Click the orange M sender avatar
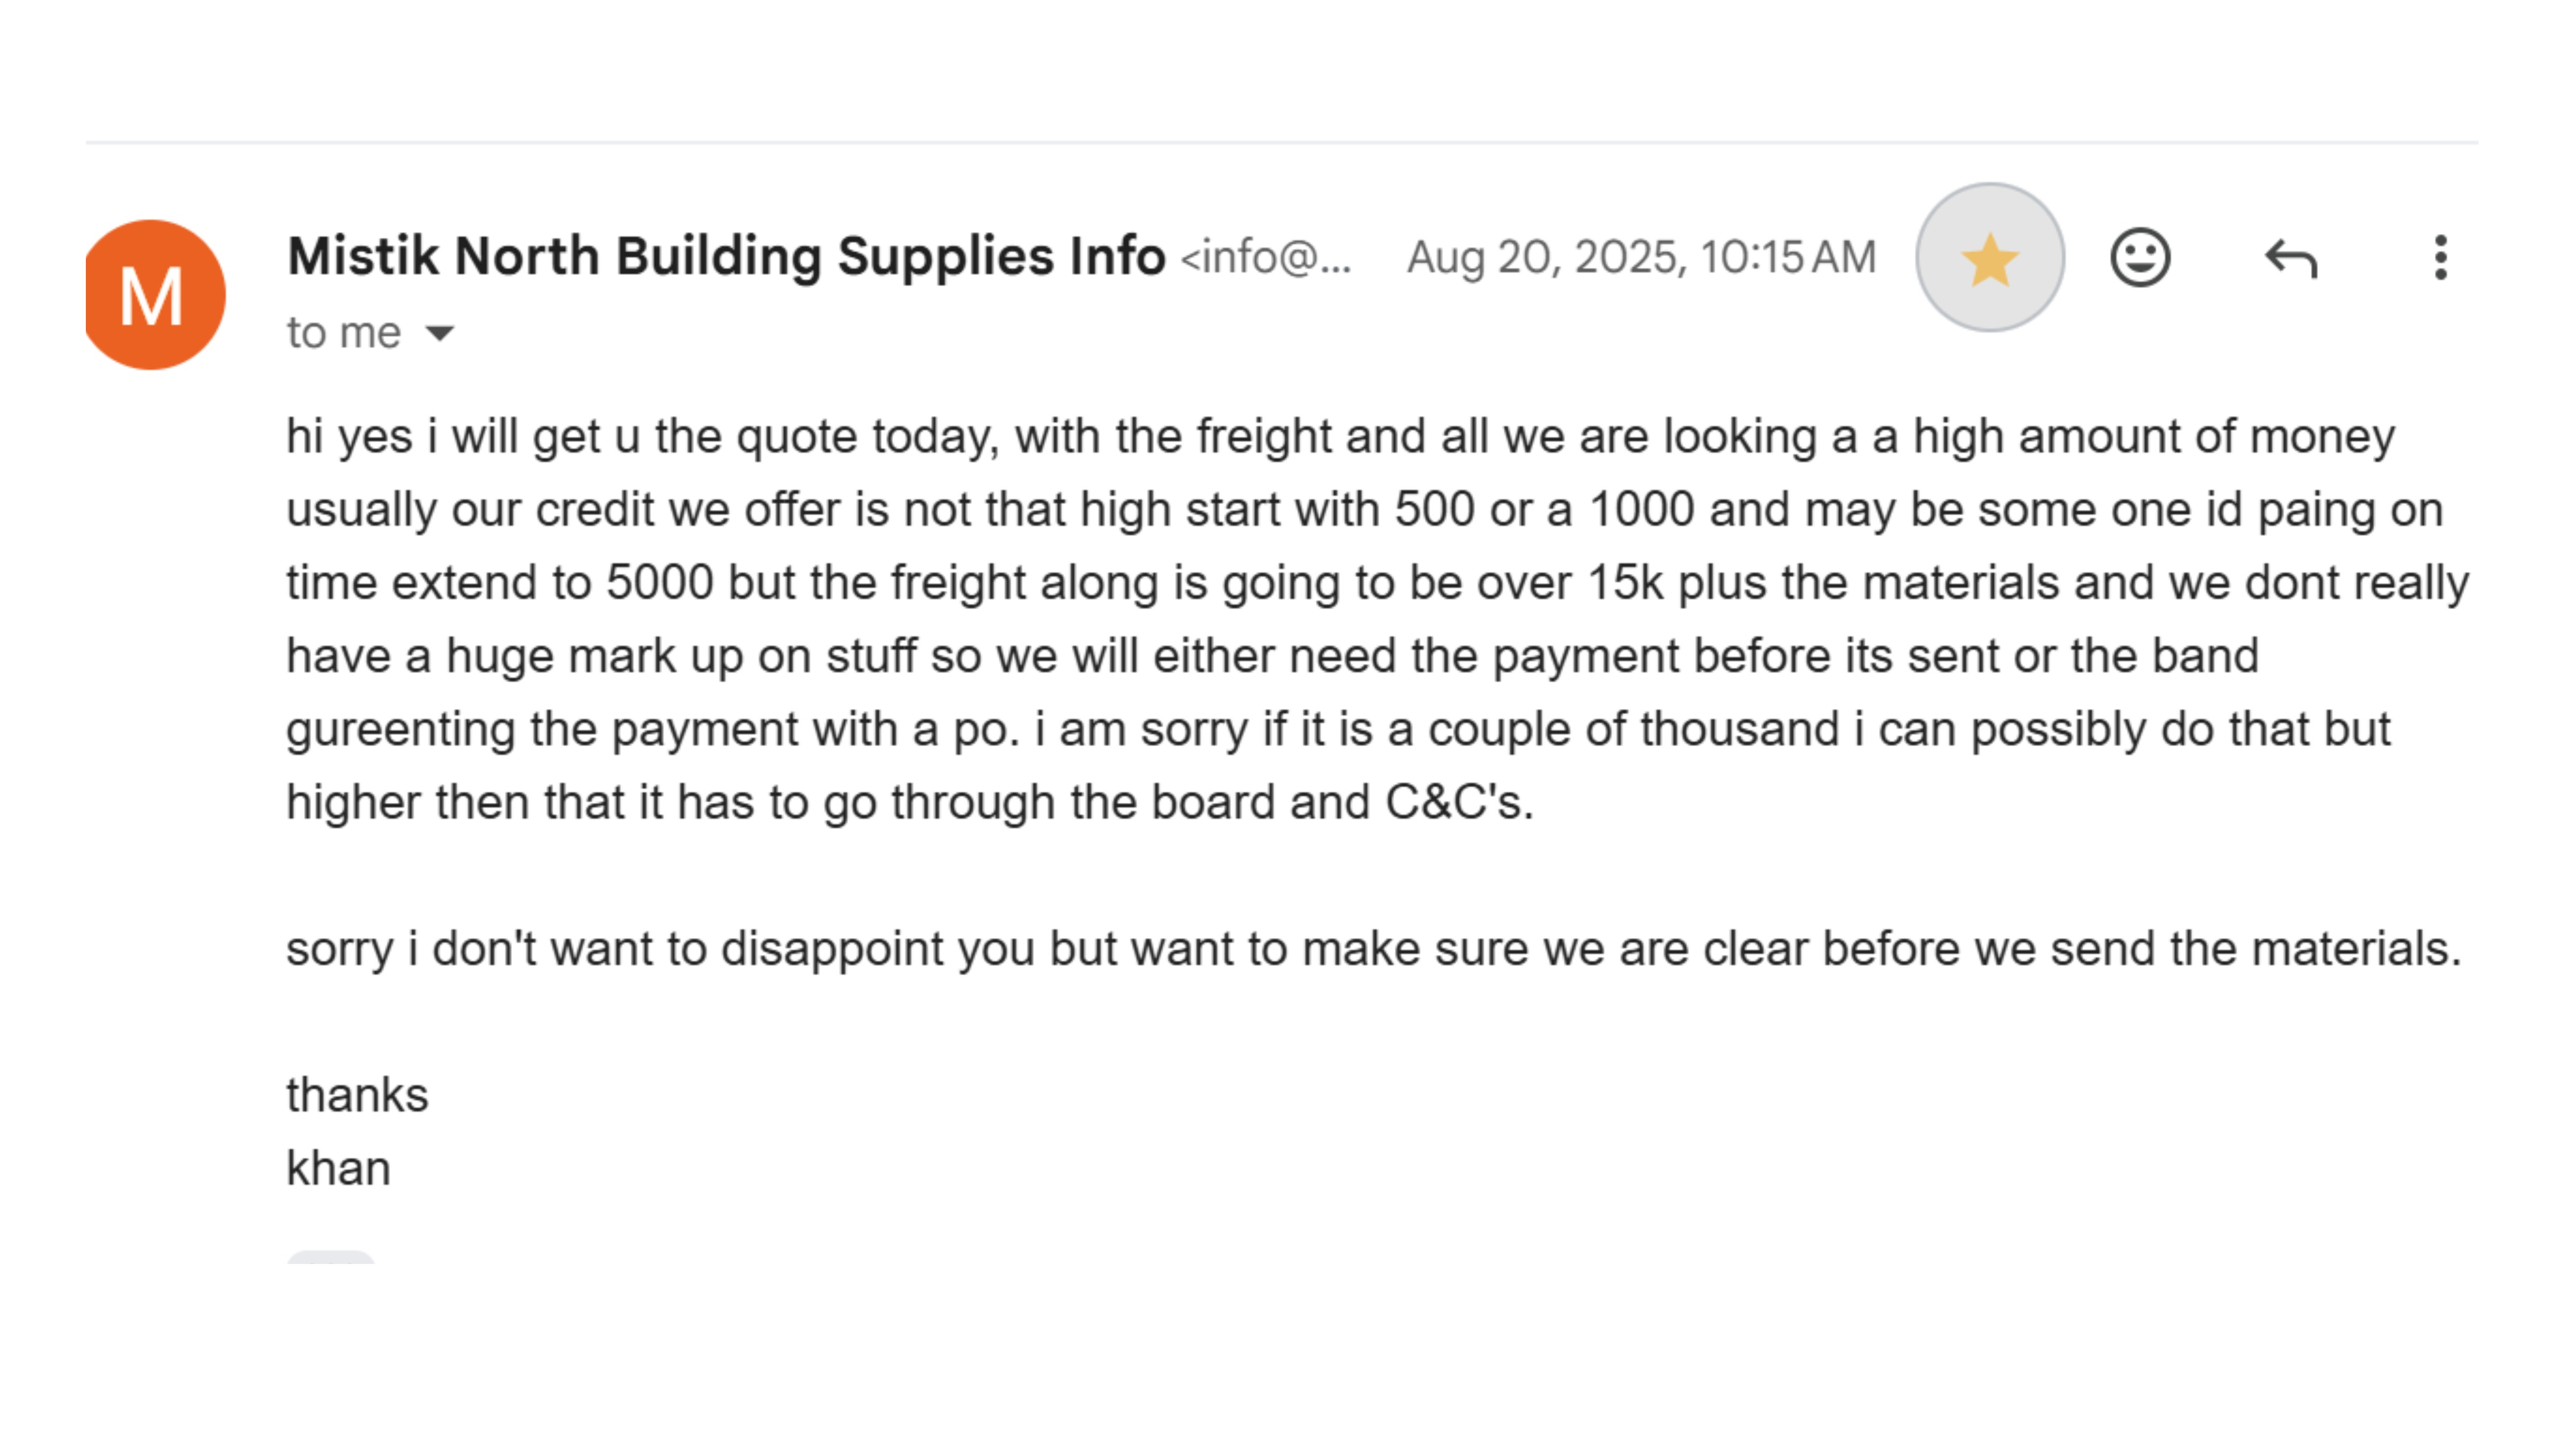2576x1455 pixels. (154, 295)
